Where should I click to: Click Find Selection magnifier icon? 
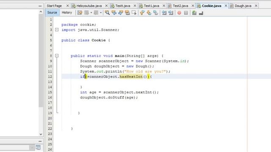(107, 13)
